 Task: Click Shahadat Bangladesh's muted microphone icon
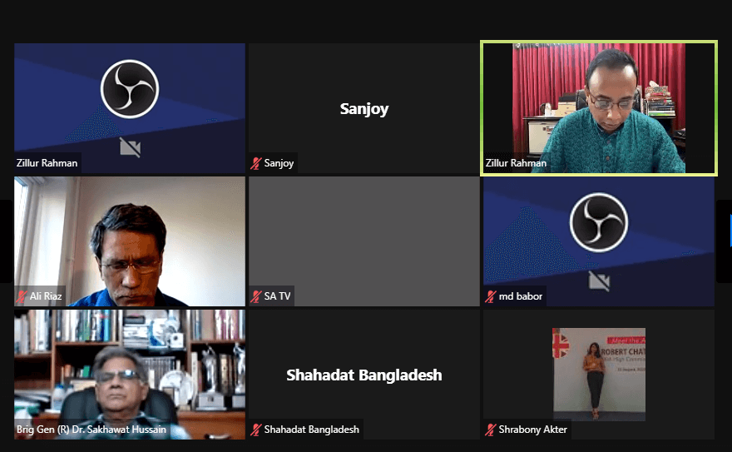256,430
